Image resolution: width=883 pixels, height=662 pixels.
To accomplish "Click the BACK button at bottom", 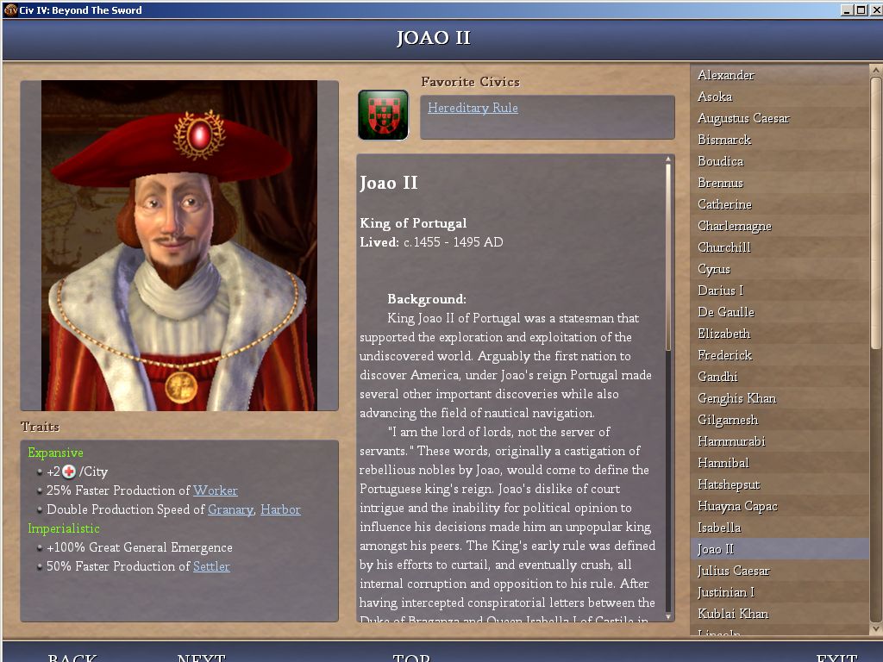I will coord(72,657).
